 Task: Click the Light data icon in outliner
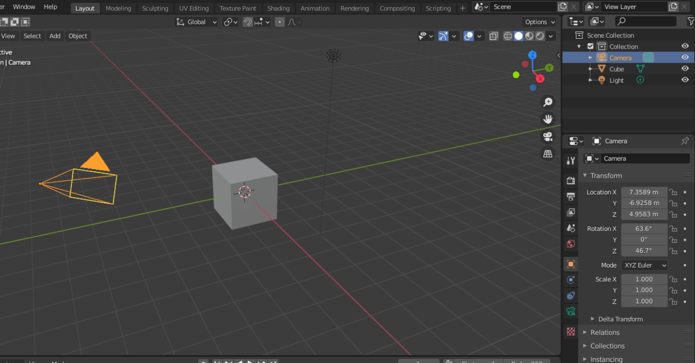click(x=640, y=80)
